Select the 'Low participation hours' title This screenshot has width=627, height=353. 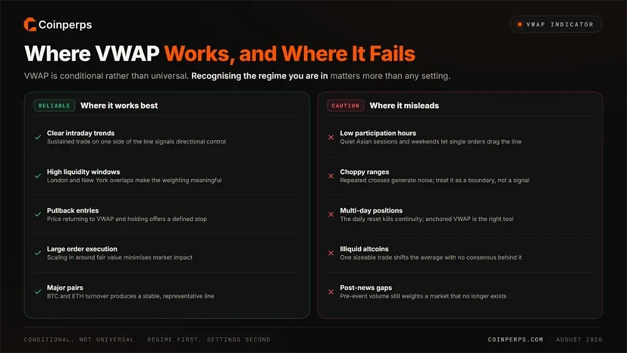pyautogui.click(x=378, y=133)
